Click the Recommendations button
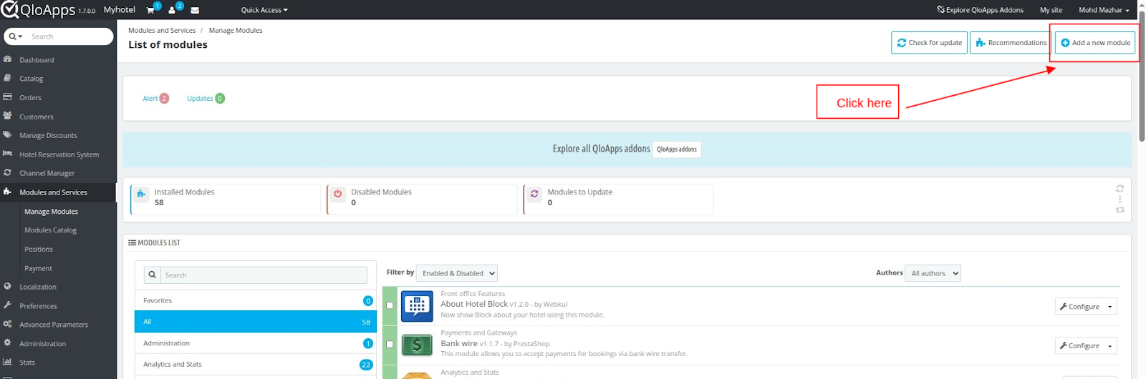 point(1010,43)
